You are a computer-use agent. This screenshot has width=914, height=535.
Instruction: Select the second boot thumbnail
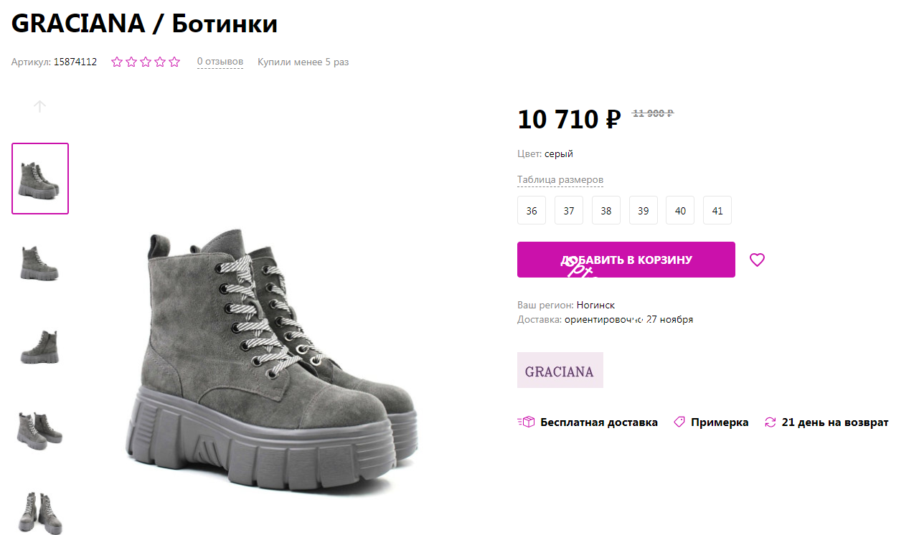point(39,262)
